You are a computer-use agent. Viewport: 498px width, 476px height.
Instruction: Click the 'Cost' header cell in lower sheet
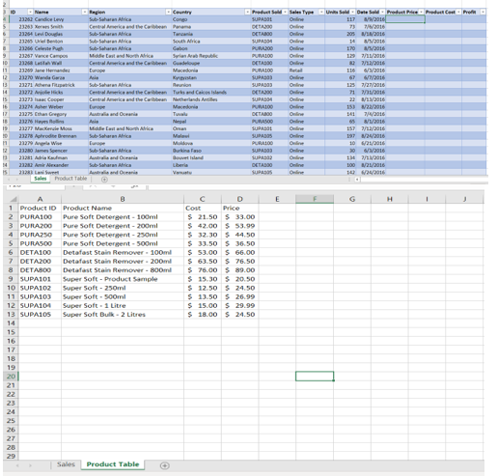pos(202,209)
